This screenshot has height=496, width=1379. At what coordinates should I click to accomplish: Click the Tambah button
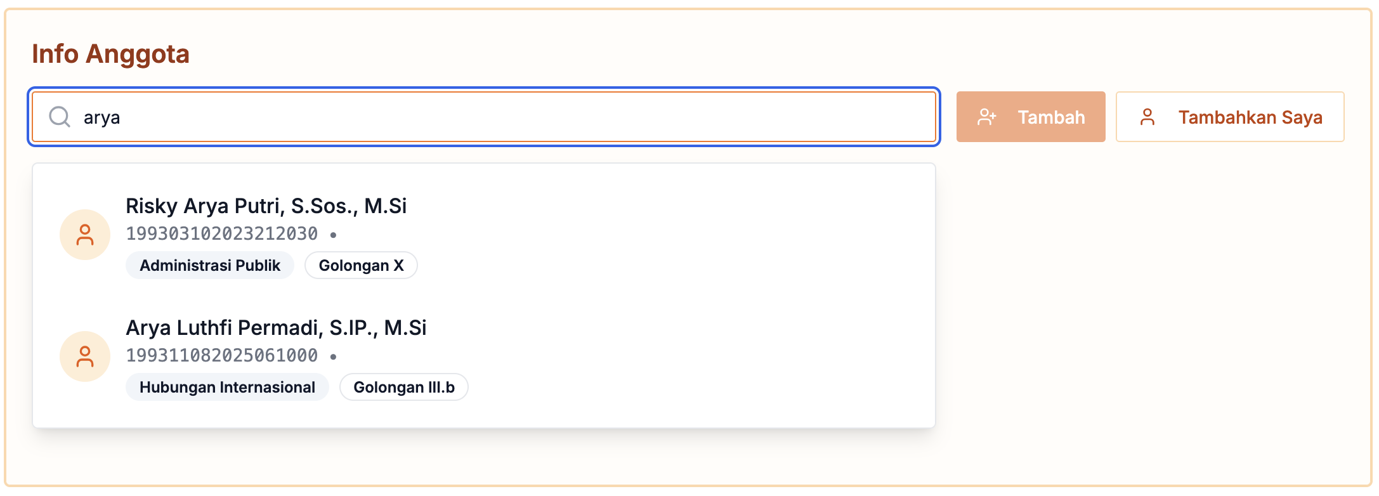tap(1030, 116)
